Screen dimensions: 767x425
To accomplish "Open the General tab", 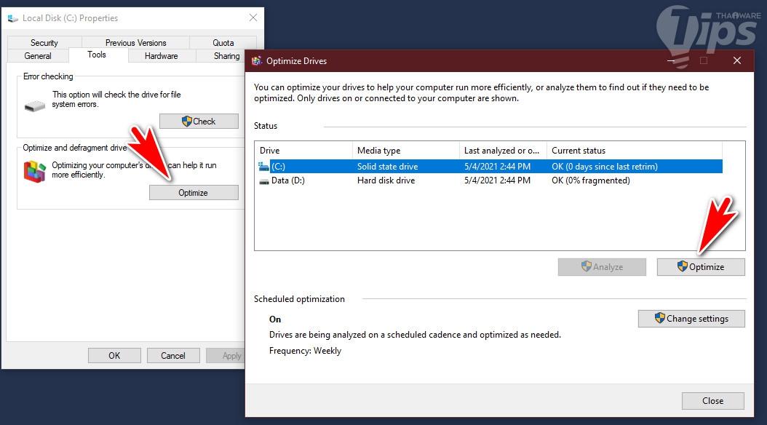I will pos(38,56).
